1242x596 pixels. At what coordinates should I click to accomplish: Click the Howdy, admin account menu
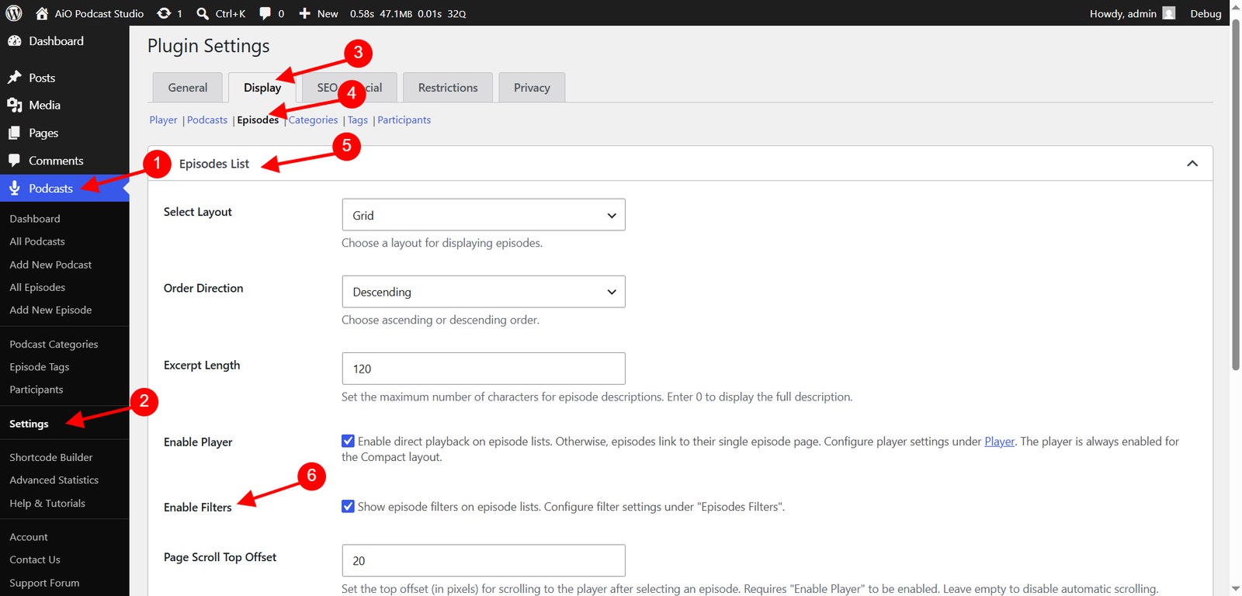click(x=1133, y=13)
